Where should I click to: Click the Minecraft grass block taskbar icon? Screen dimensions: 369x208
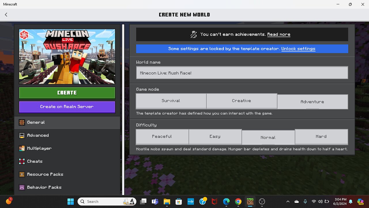tap(250, 201)
